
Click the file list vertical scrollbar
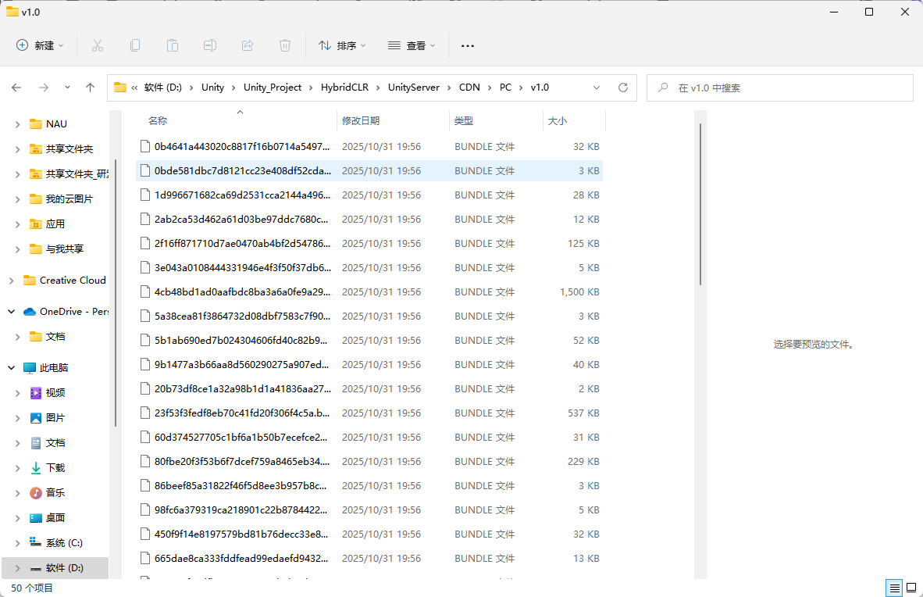[x=700, y=205]
